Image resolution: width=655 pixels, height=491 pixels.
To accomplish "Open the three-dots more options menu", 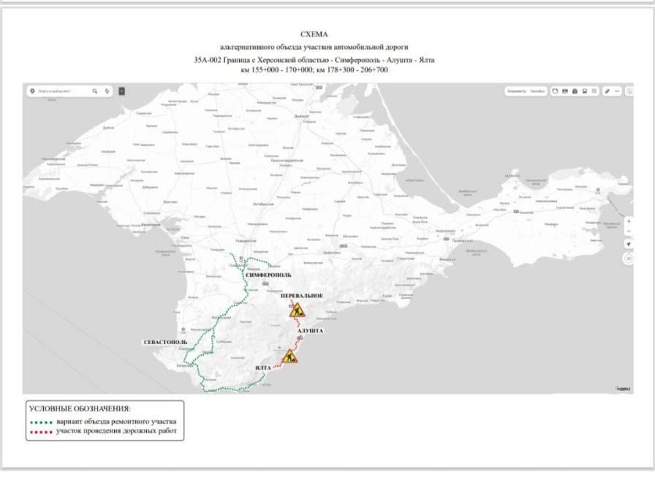I will tap(617, 91).
